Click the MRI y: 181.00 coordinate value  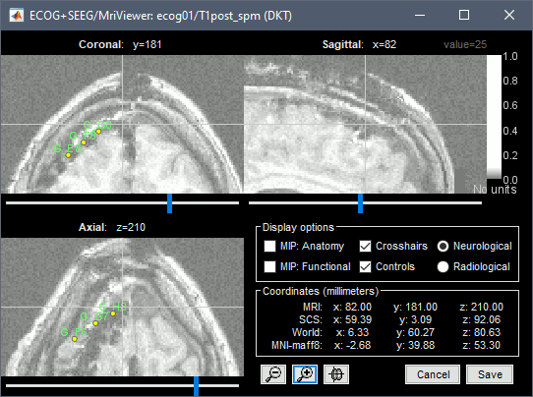click(415, 307)
